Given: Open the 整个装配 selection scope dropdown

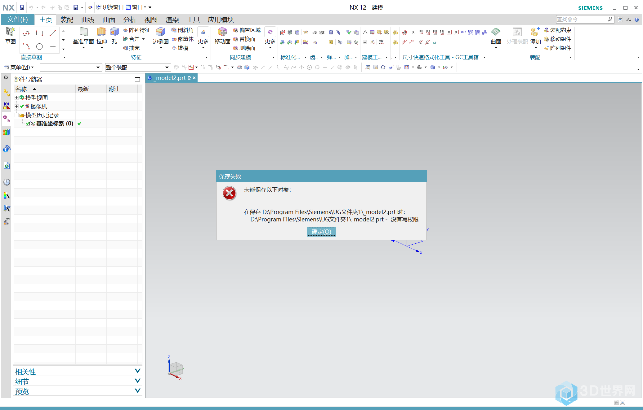Looking at the screenshot, I should (138, 67).
